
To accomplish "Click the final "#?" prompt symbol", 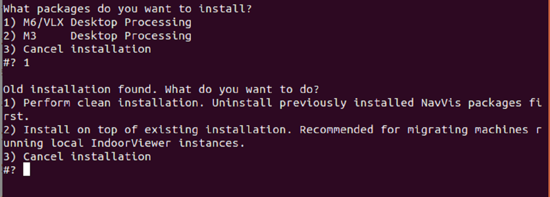I will [x=10, y=170].
